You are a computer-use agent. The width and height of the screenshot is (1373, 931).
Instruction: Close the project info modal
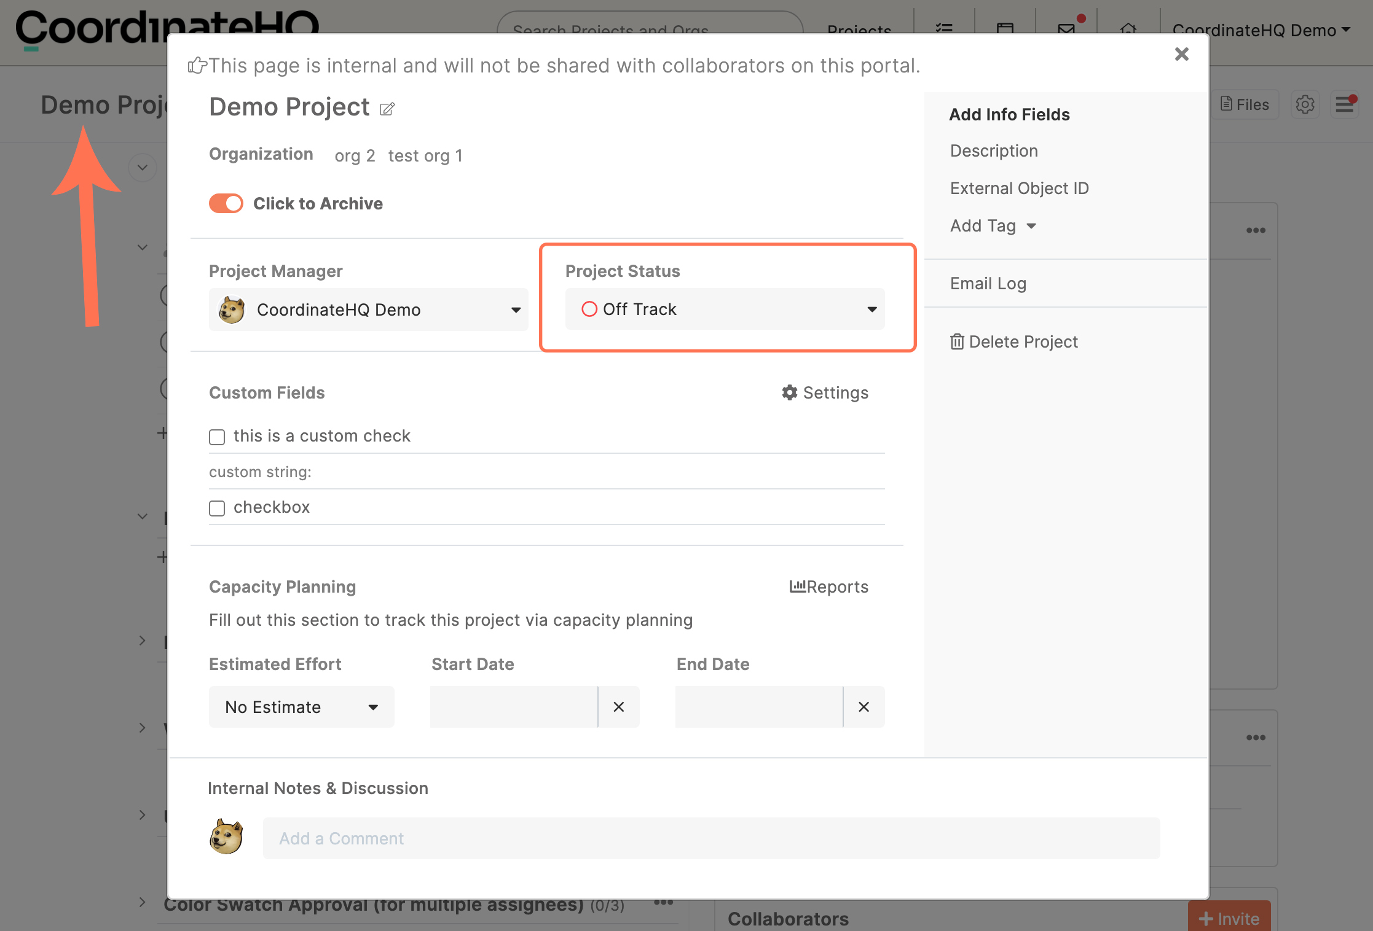(x=1181, y=54)
